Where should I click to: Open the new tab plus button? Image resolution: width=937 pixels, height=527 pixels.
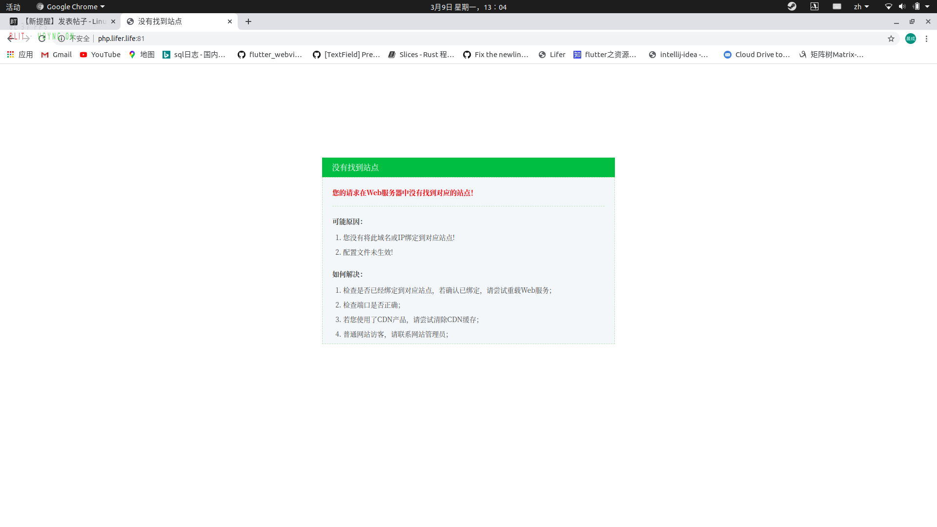pos(248,21)
